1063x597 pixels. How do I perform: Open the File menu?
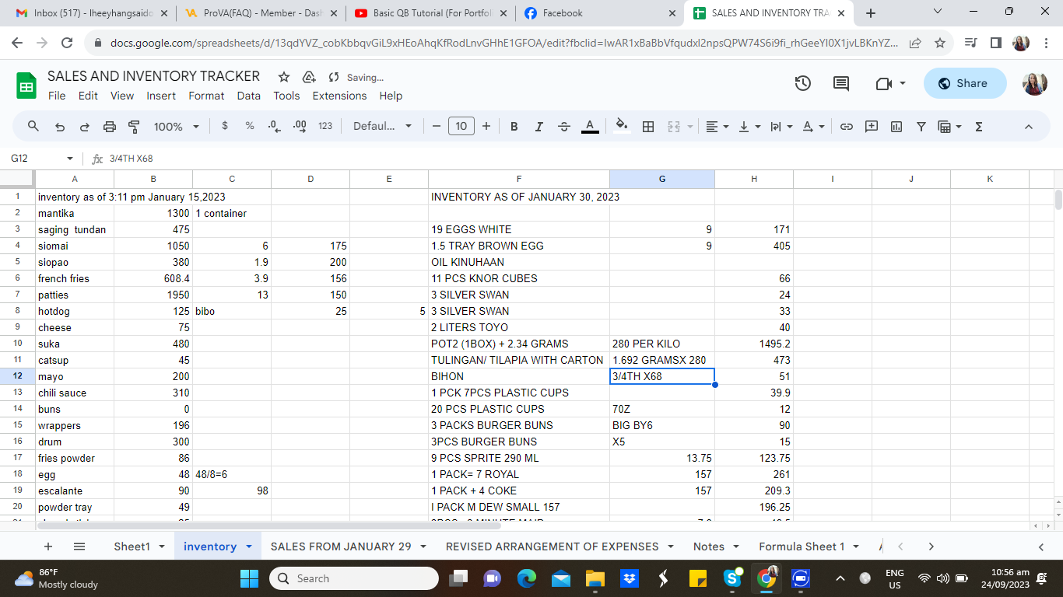click(x=57, y=96)
